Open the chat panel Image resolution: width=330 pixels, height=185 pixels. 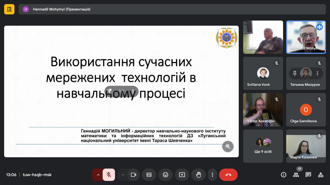[308, 175]
